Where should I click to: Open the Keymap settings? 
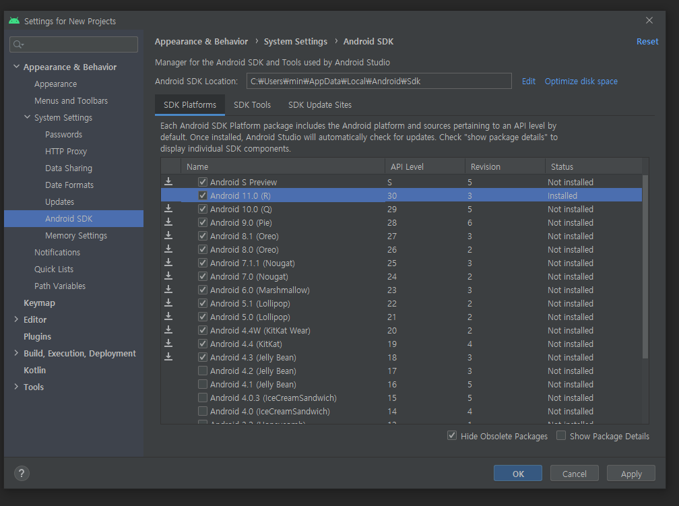tap(39, 303)
